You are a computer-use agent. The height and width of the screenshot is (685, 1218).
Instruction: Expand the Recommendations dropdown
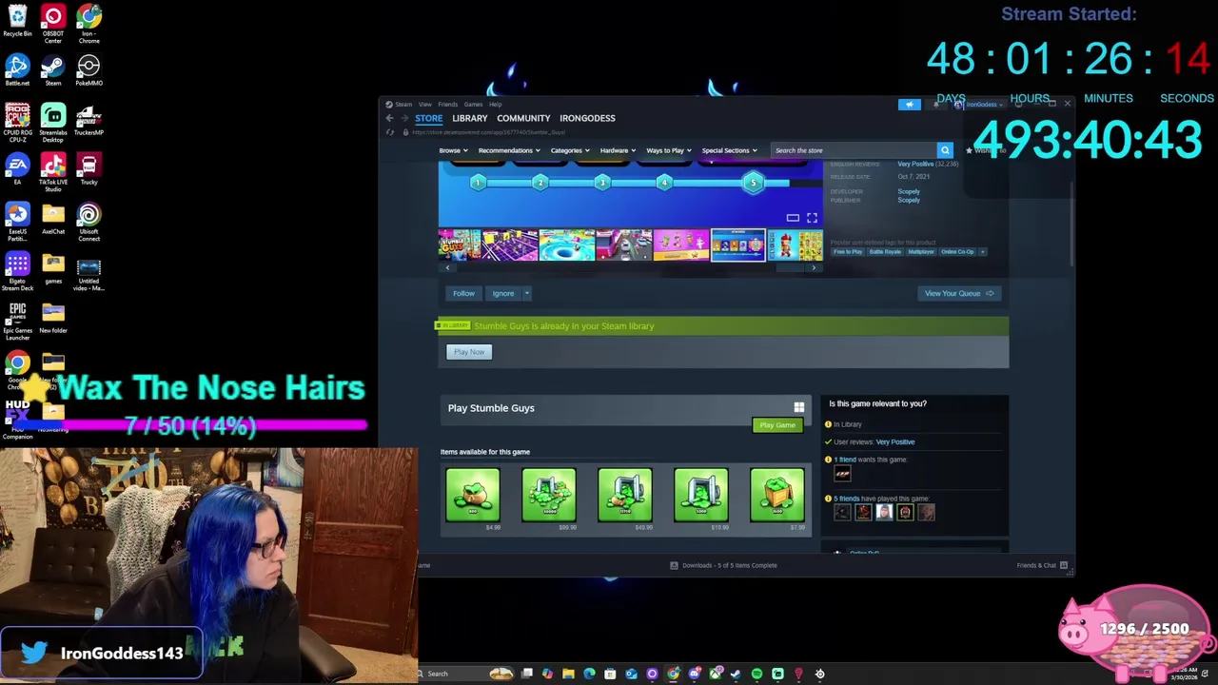coord(509,150)
